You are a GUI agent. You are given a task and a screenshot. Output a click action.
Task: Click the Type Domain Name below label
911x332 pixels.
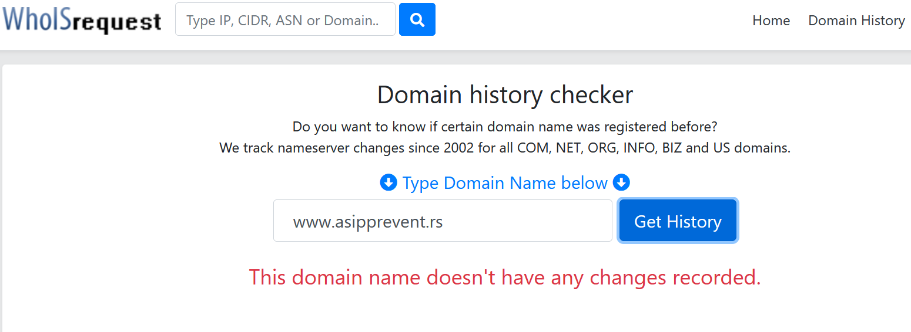pyautogui.click(x=505, y=183)
